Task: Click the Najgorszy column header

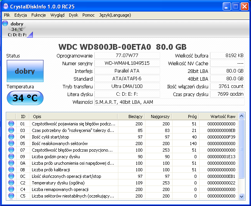Action: pyautogui.click(x=158, y=117)
